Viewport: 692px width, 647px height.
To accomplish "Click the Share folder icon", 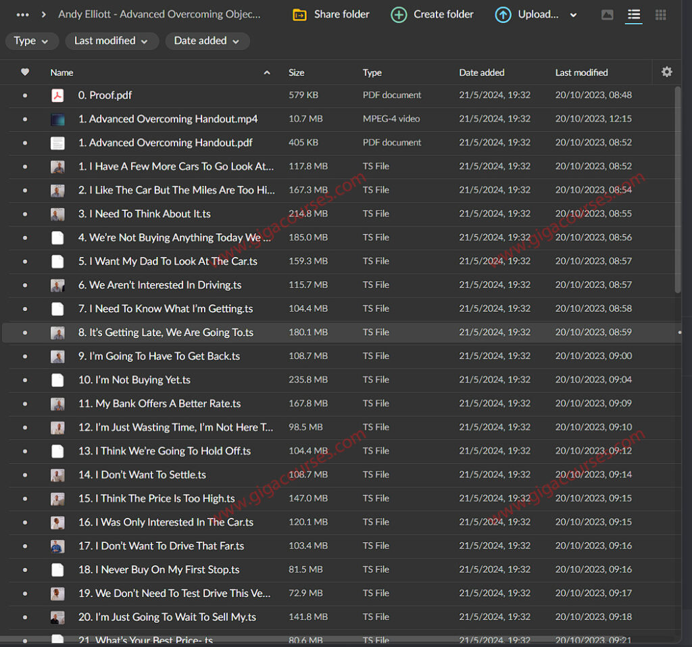I will 299,15.
